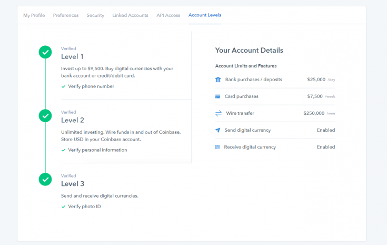Click the Verify photo ID checkmark

pyautogui.click(x=63, y=207)
